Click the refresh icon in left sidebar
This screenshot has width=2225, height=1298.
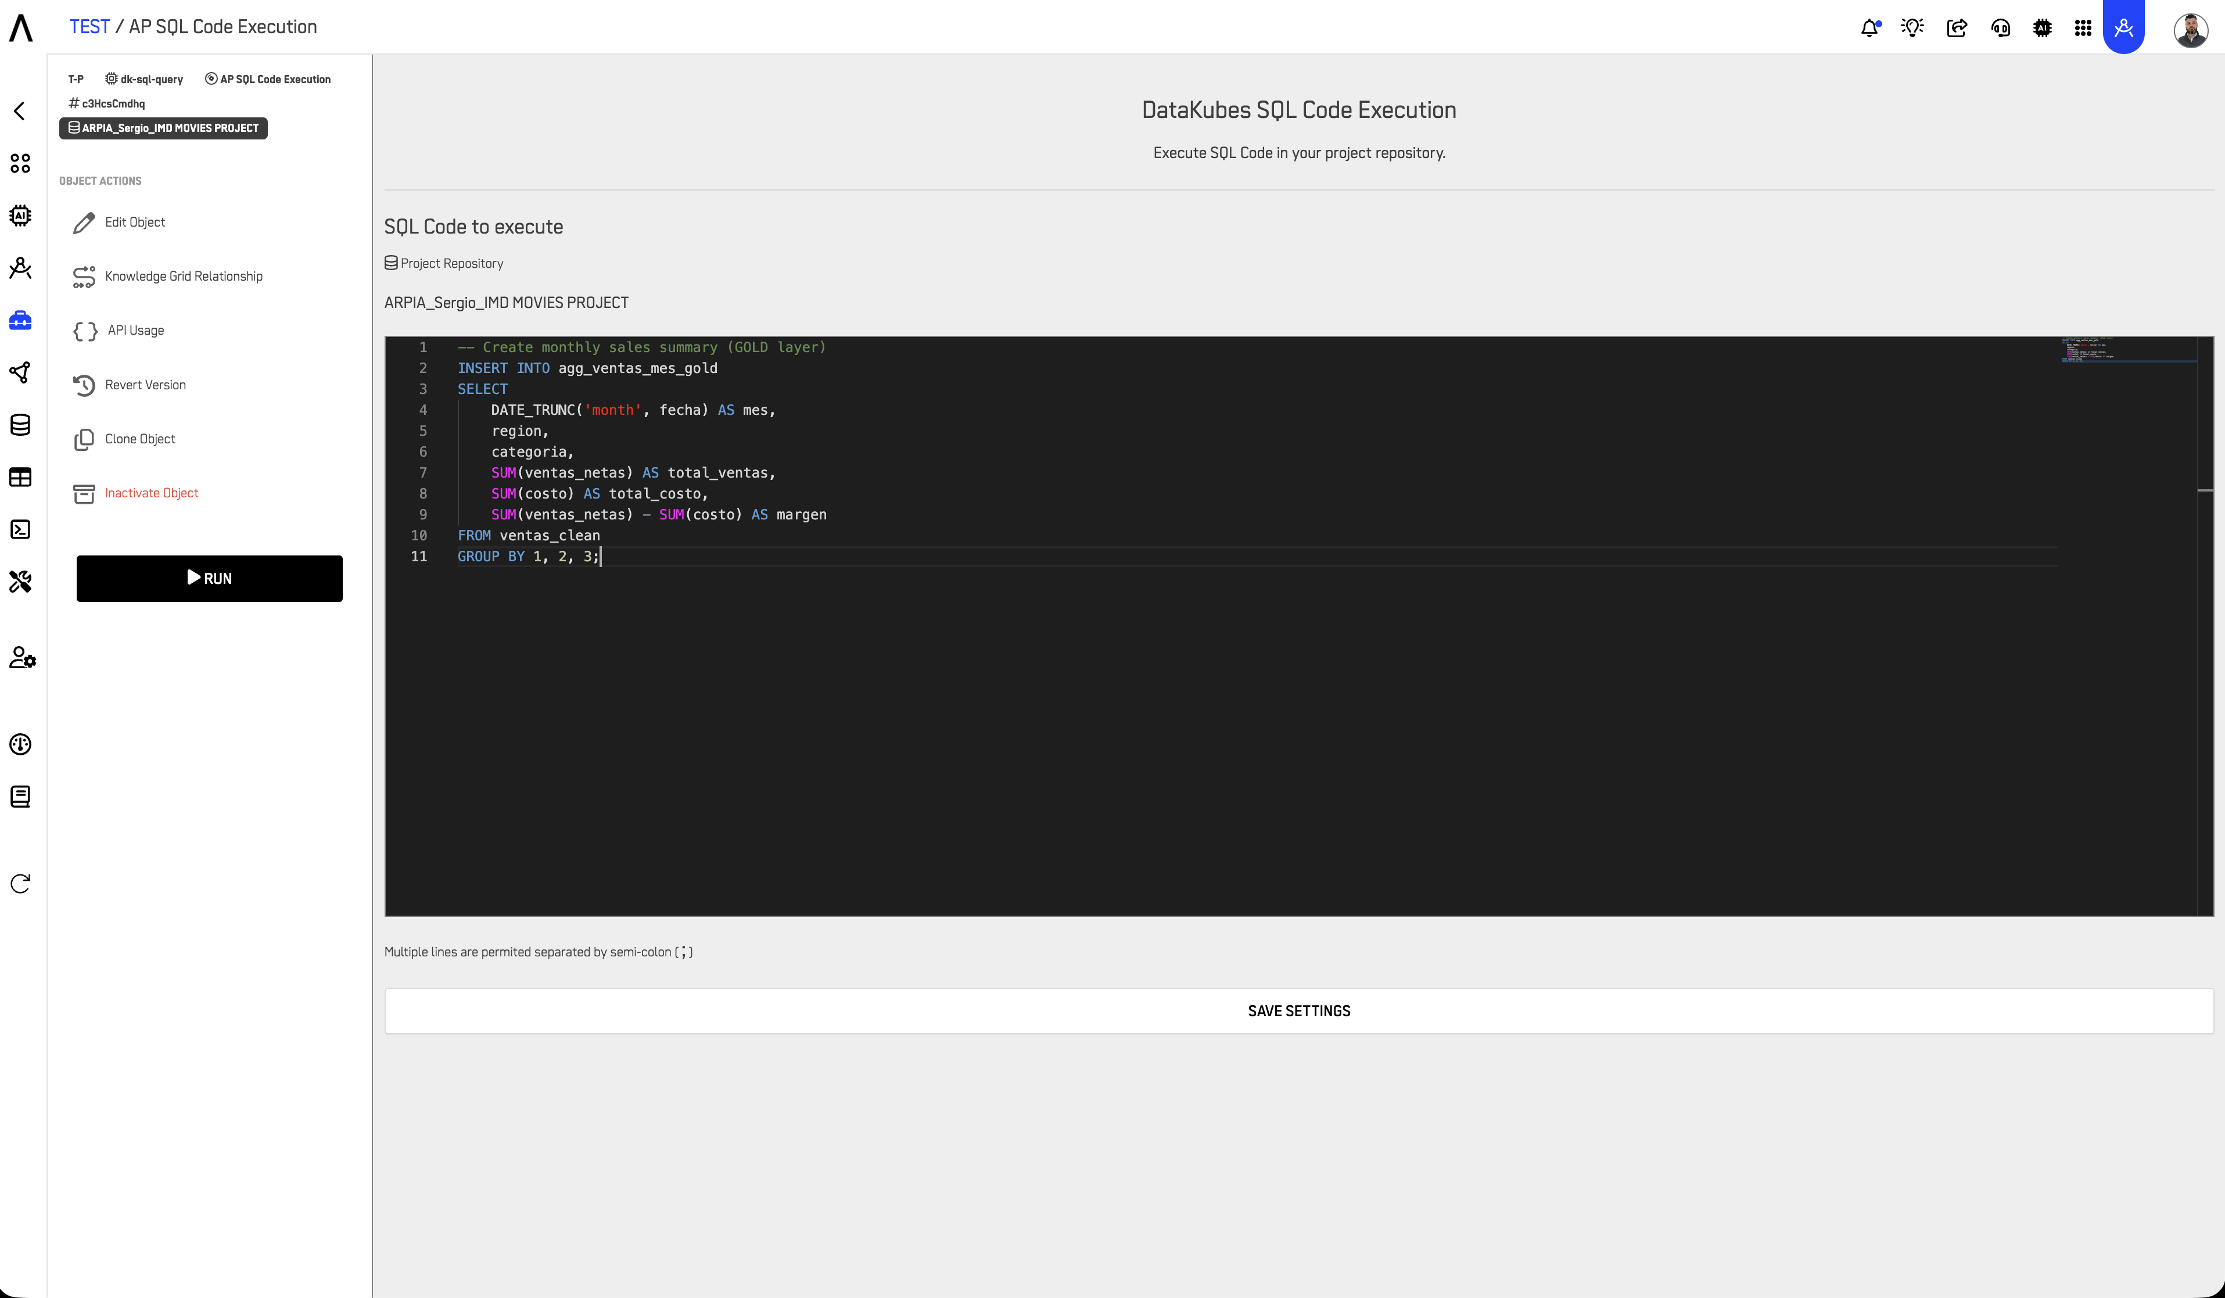point(20,883)
